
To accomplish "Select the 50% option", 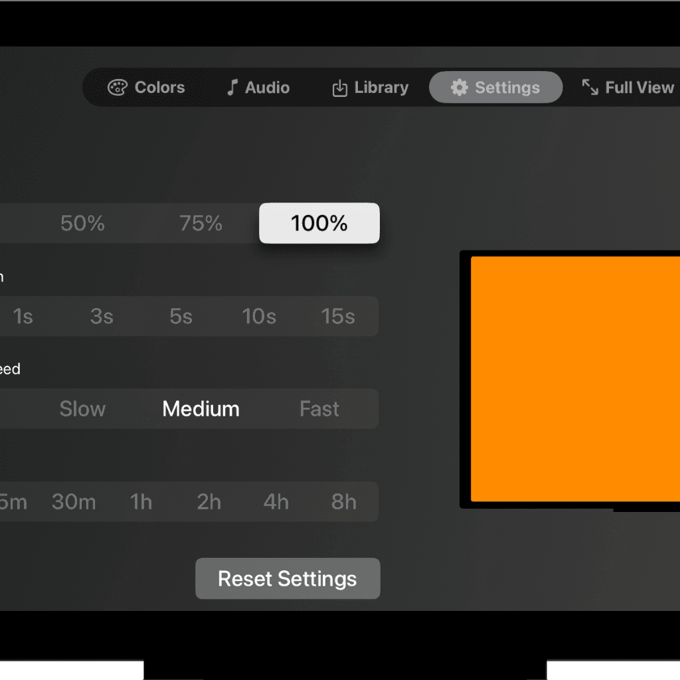I will point(82,224).
